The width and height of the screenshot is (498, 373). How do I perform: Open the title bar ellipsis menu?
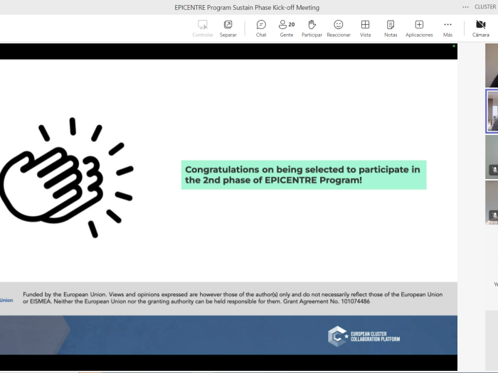465,7
